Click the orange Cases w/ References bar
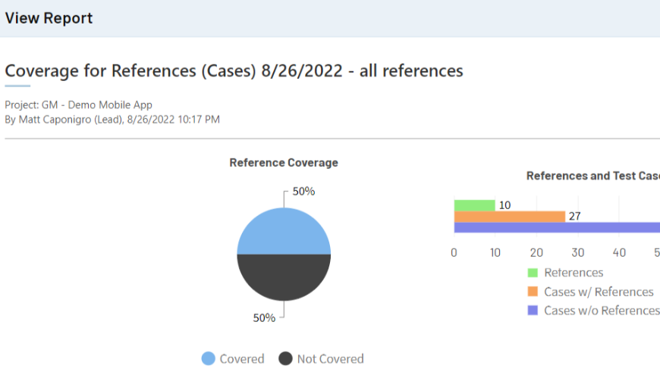The height and width of the screenshot is (375, 660). pos(509,217)
